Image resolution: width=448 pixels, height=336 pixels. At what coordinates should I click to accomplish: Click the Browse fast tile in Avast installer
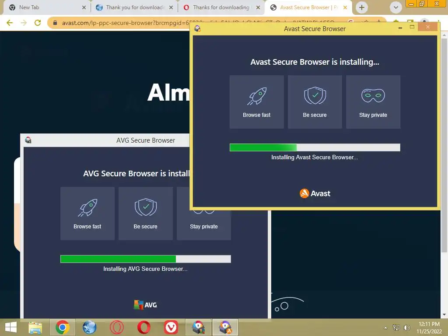point(256,101)
